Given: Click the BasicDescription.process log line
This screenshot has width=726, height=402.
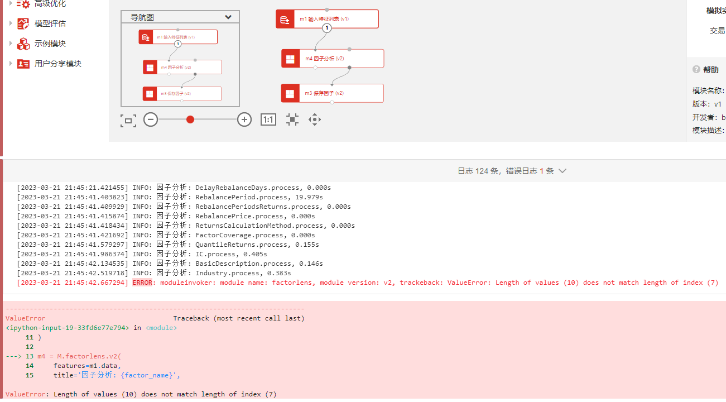Looking at the screenshot, I should tap(170, 264).
